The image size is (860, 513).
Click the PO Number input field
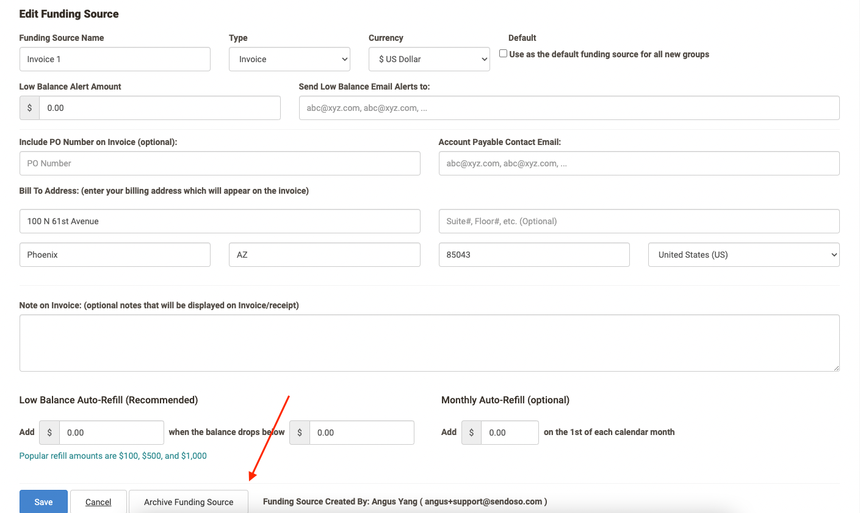click(220, 163)
